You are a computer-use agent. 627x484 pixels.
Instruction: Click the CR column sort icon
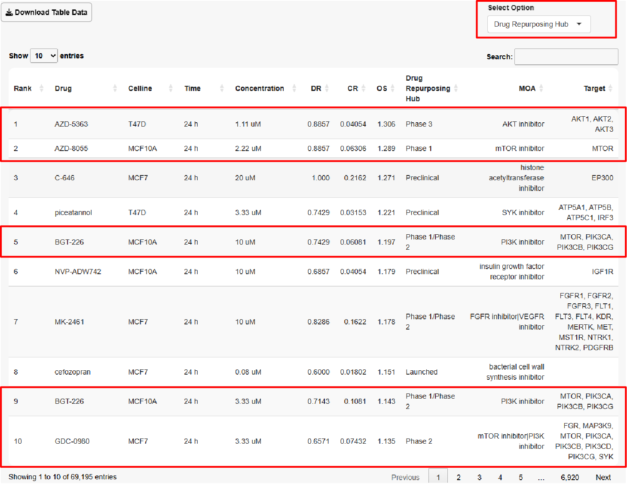point(364,88)
